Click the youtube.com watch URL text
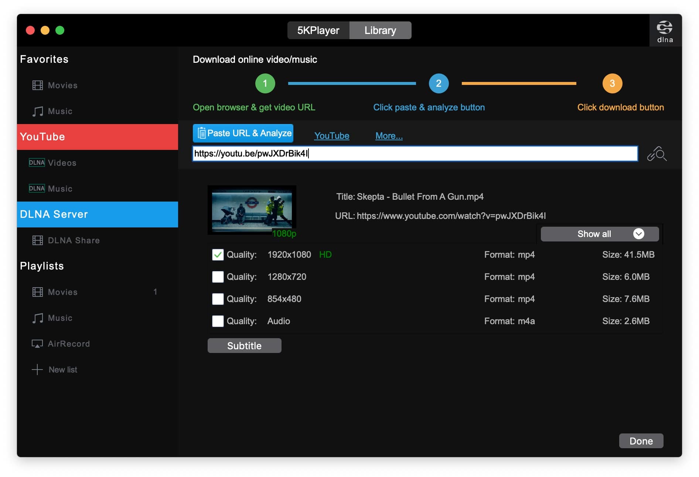 pos(451,216)
